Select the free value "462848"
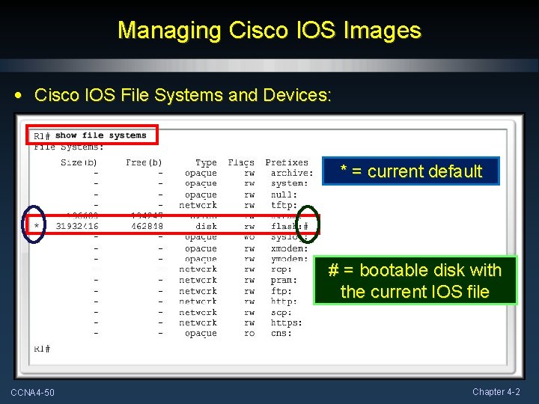Image resolution: width=539 pixels, height=404 pixels. 147,226
